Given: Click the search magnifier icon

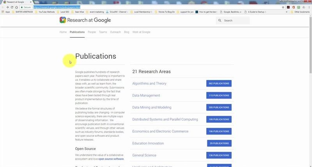Looking at the screenshot, I should click(220, 21).
